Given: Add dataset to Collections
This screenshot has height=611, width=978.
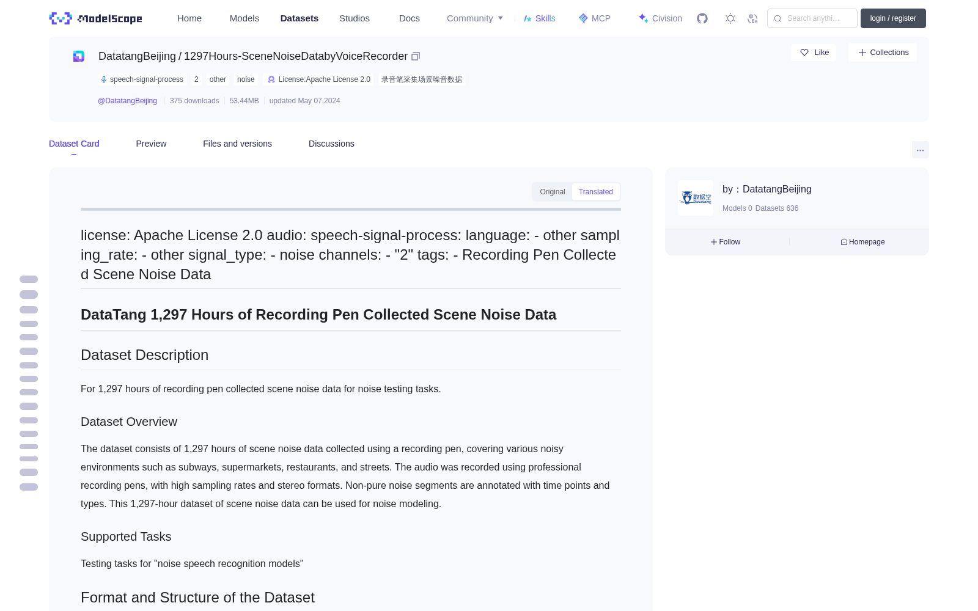Looking at the screenshot, I should (x=883, y=53).
